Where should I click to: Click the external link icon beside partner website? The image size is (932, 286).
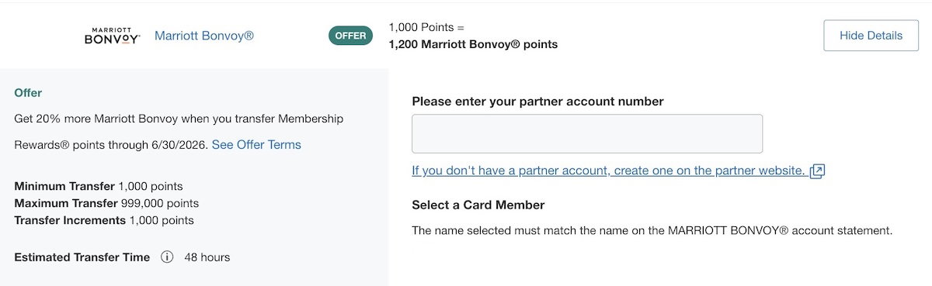pyautogui.click(x=817, y=171)
